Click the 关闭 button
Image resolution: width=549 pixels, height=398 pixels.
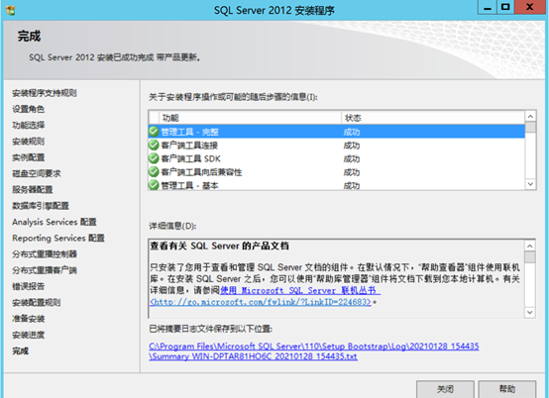click(x=445, y=389)
